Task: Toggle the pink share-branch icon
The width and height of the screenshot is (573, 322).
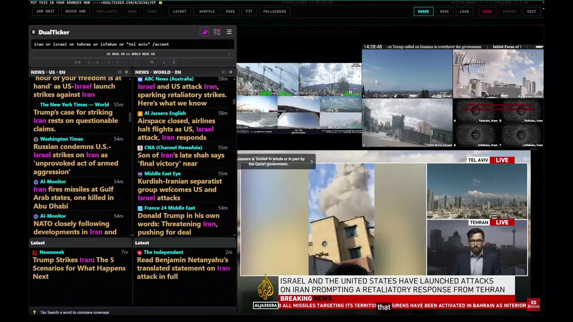Action: point(174,62)
